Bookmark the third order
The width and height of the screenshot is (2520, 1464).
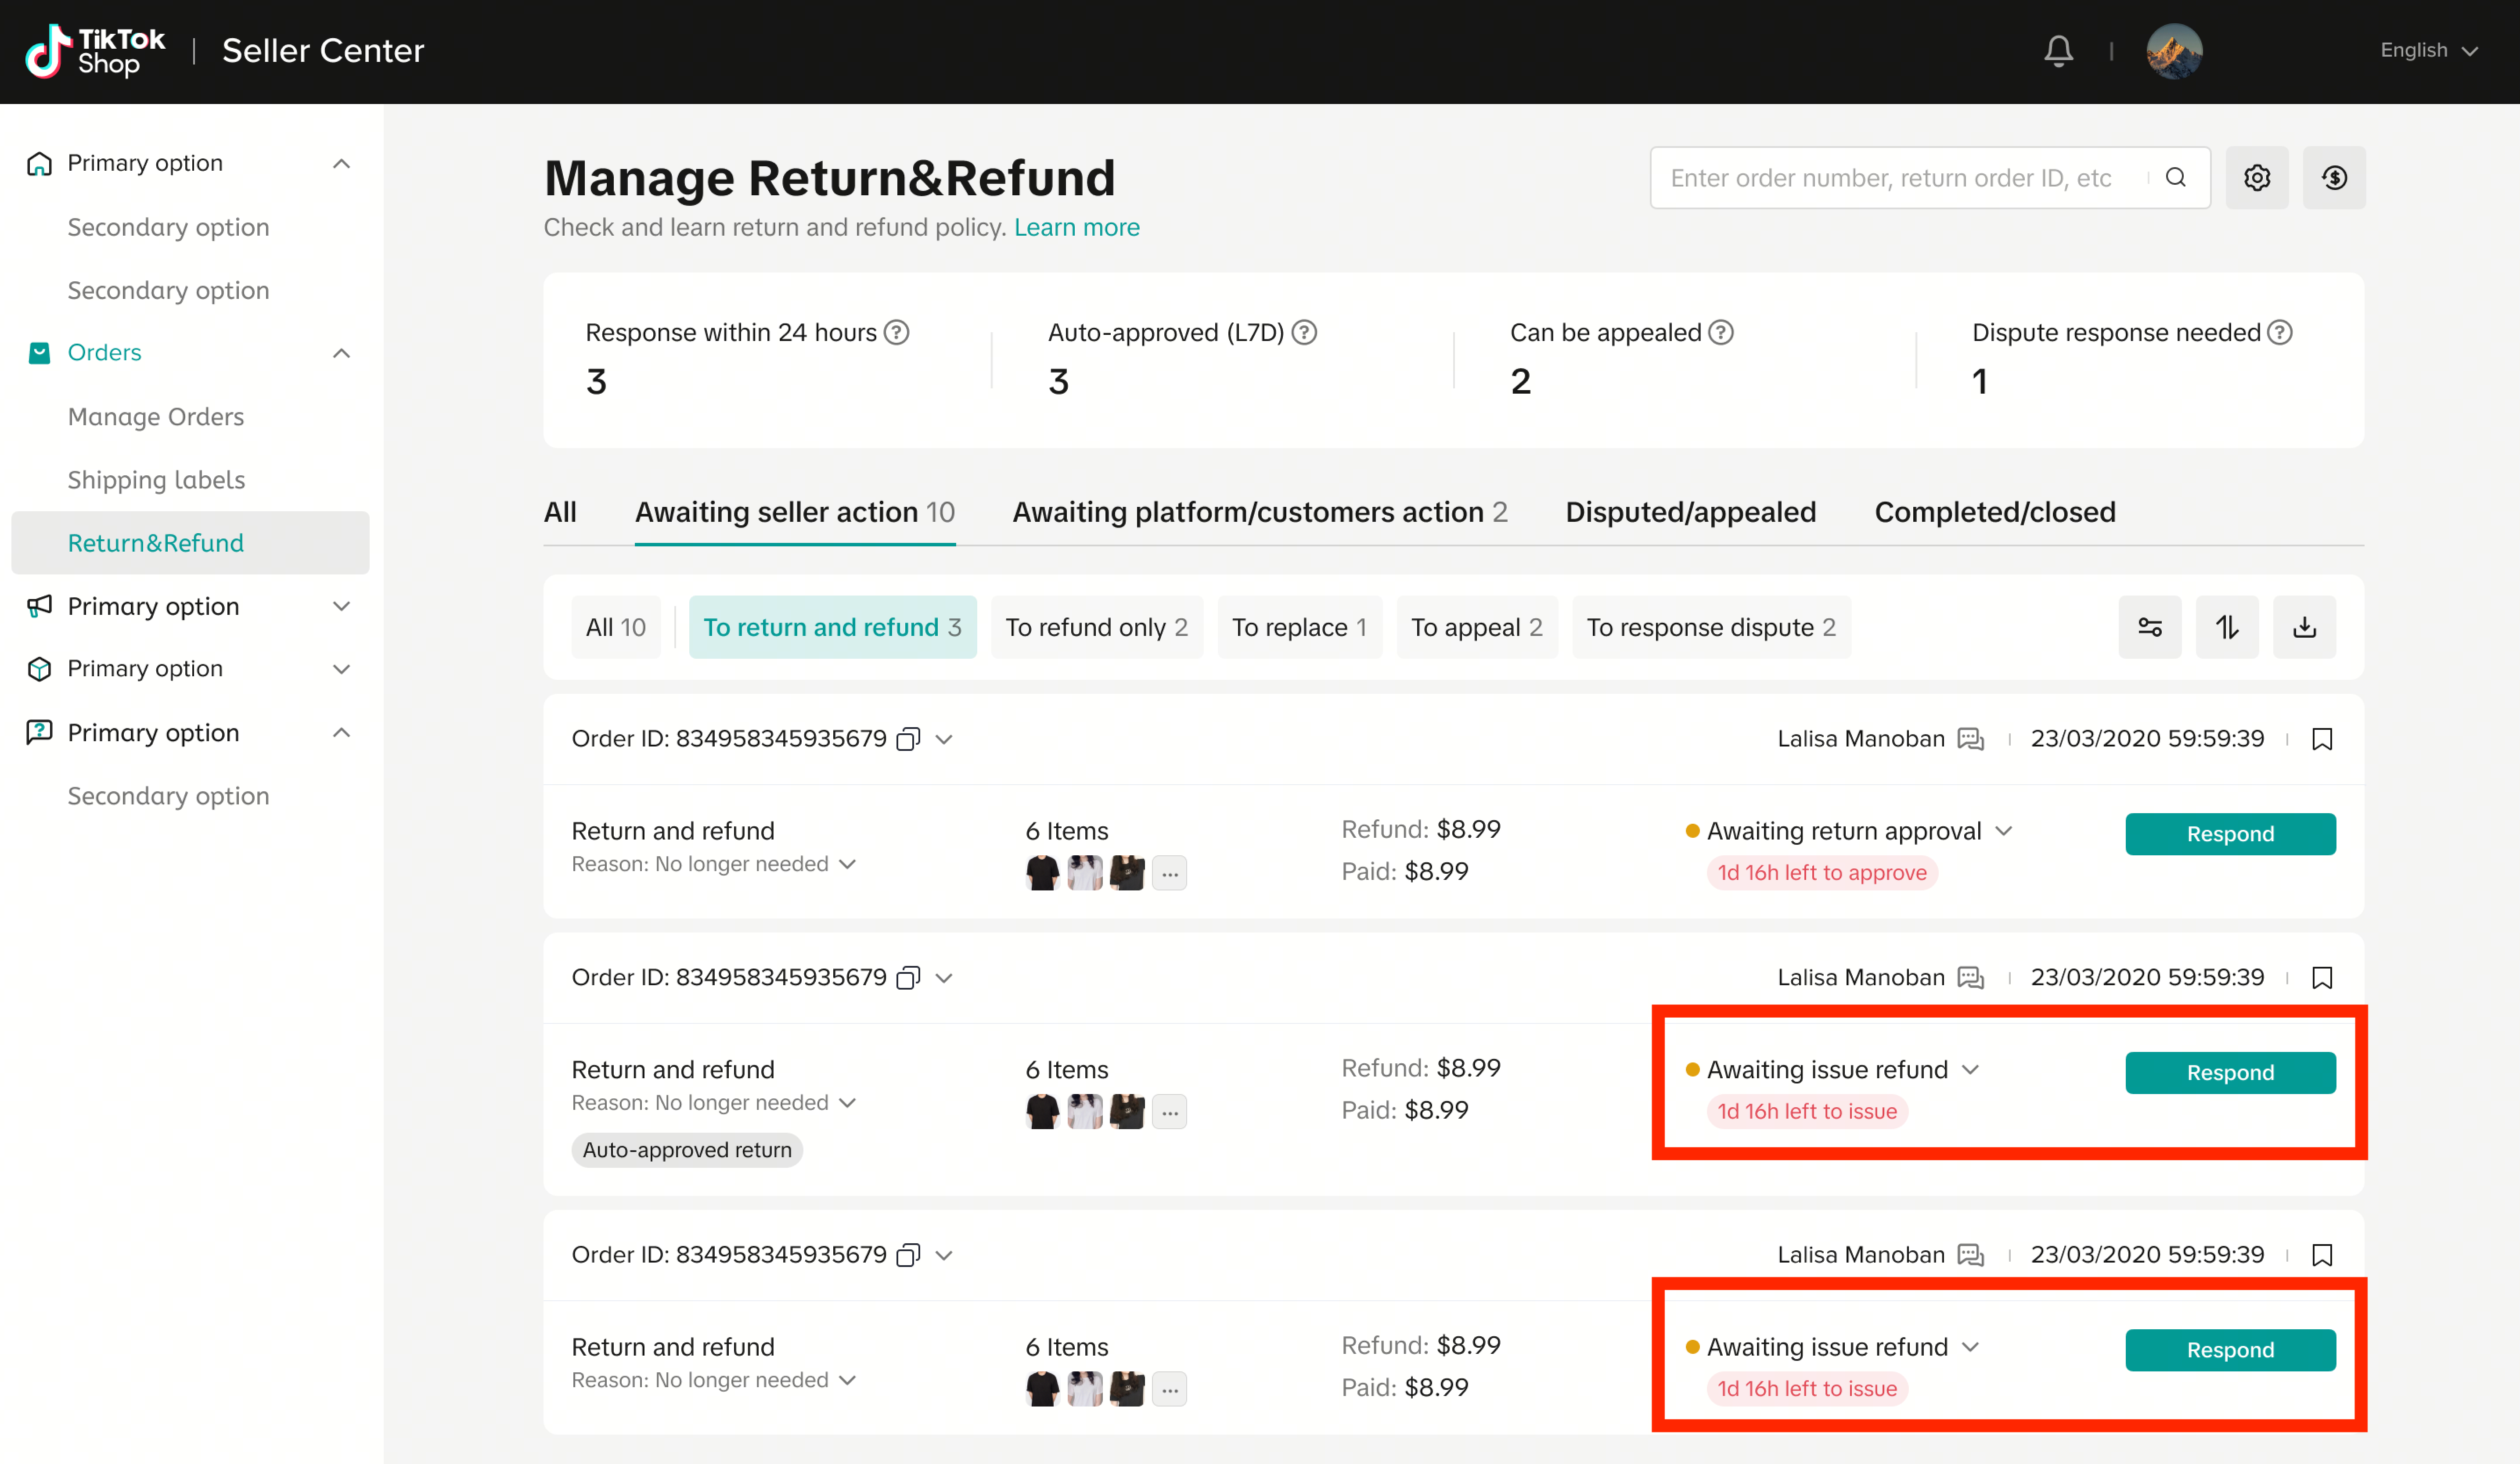(2322, 1254)
